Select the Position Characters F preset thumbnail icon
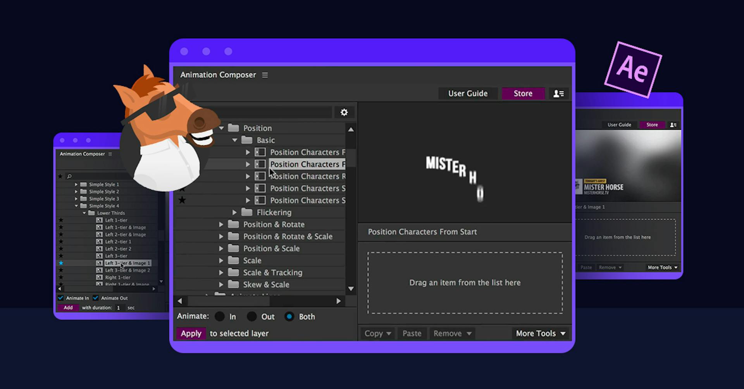744x389 pixels. pos(260,152)
